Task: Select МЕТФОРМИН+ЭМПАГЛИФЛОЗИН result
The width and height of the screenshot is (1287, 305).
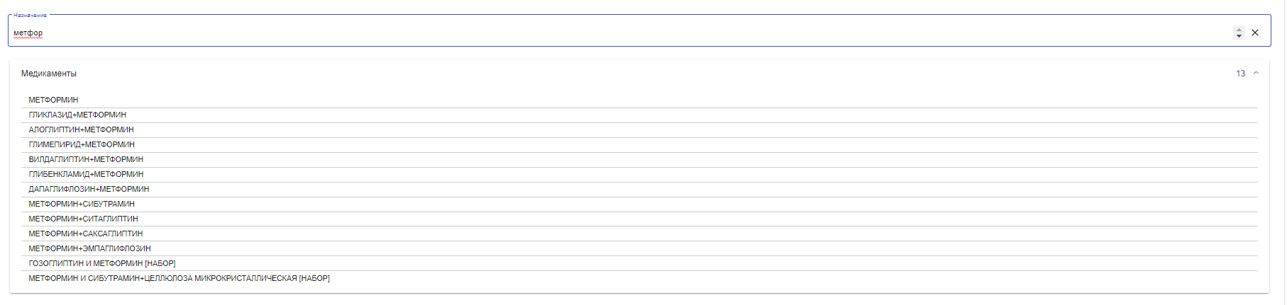Action: coord(639,248)
